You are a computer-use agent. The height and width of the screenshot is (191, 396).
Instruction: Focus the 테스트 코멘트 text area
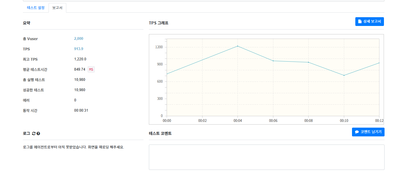click(x=267, y=157)
